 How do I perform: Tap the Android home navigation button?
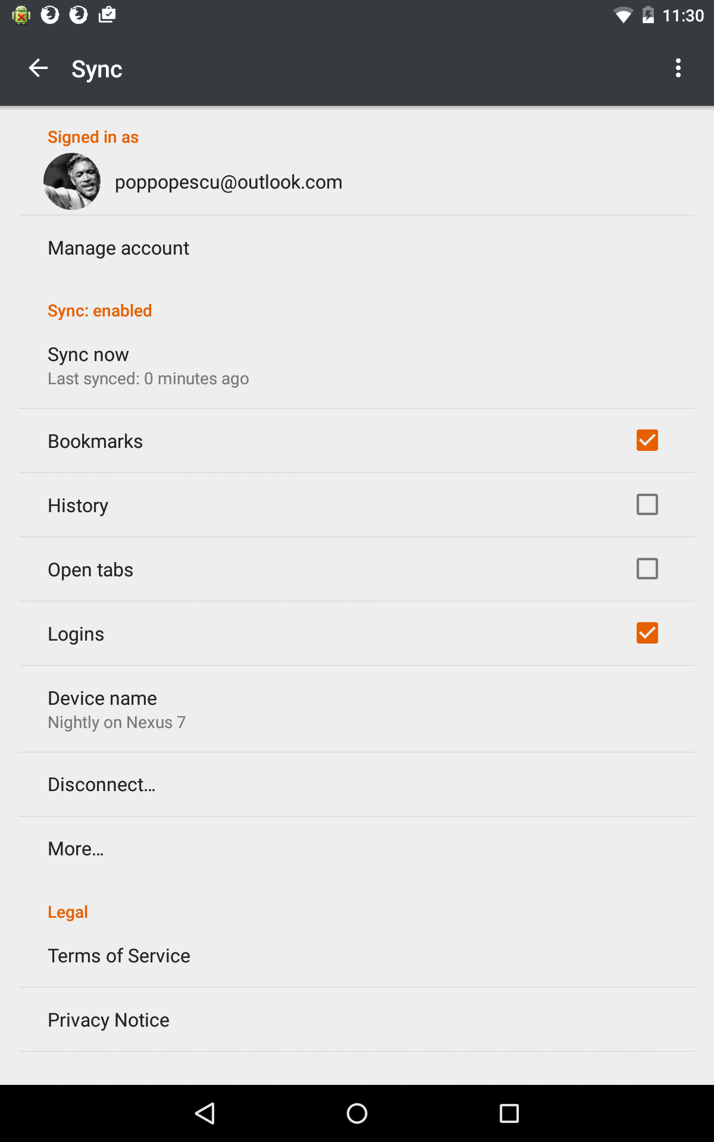pyautogui.click(x=357, y=1113)
